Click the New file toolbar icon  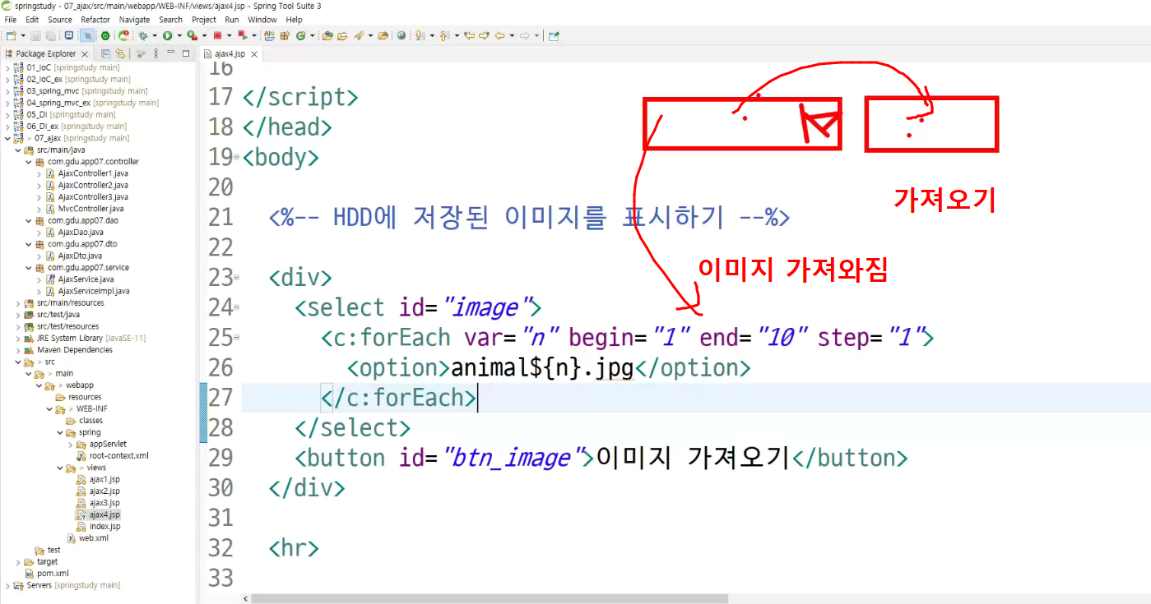point(11,35)
